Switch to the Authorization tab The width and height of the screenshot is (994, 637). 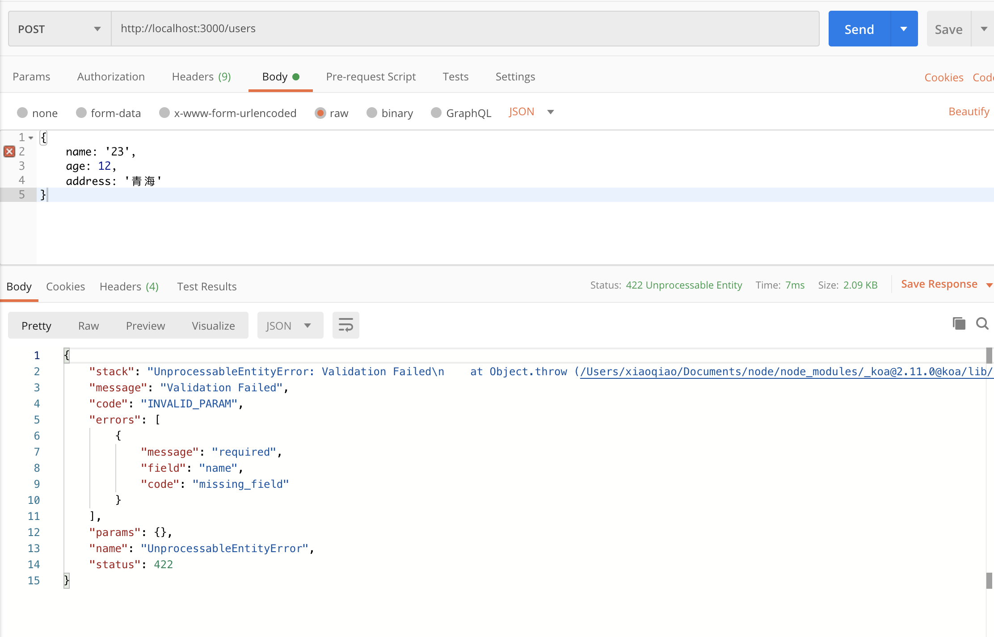coord(111,77)
